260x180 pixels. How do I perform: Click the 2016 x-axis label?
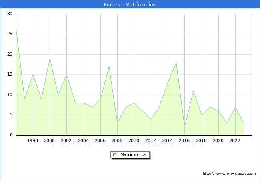pos(184,140)
